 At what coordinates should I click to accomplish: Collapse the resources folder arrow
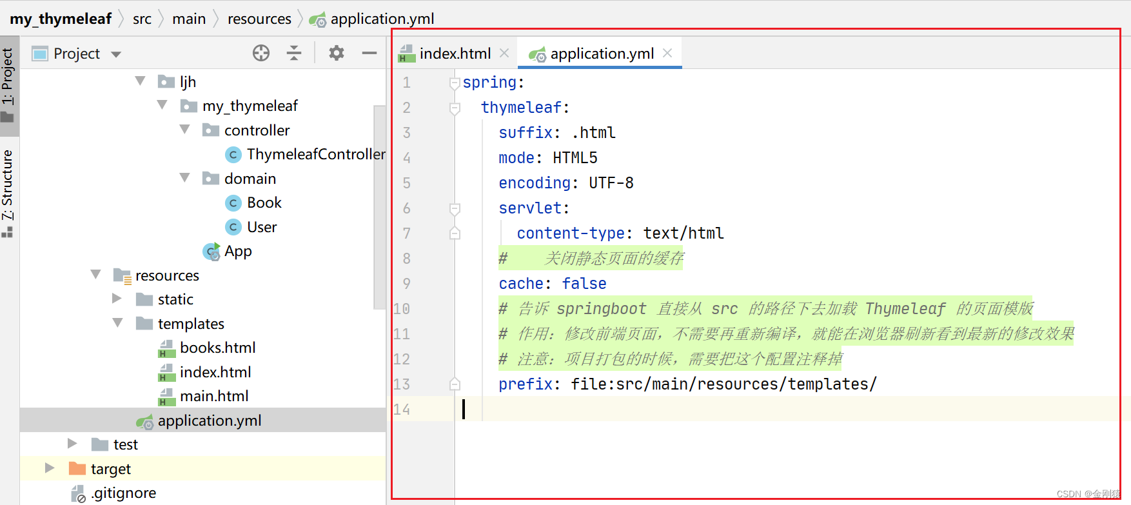pyautogui.click(x=96, y=274)
